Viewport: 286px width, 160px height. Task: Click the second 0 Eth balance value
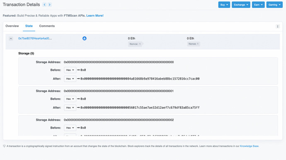pos(190,38)
